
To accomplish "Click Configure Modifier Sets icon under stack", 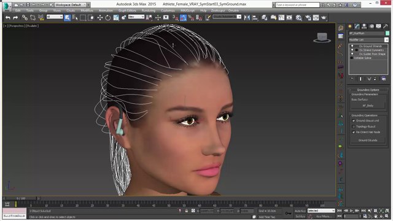I will [x=384, y=79].
